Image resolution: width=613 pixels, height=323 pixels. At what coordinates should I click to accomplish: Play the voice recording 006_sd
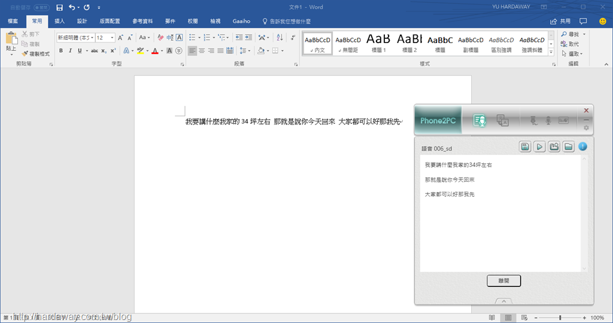point(539,147)
